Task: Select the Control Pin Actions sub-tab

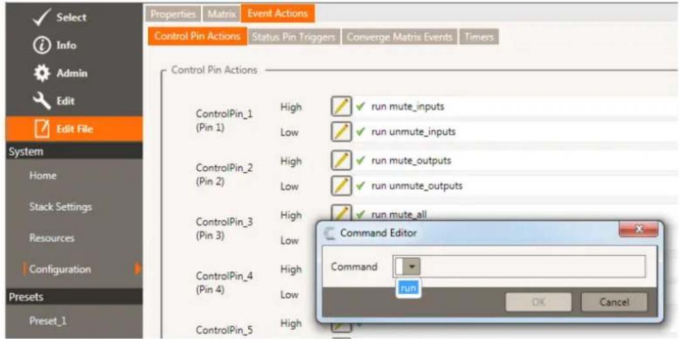Action: click(x=197, y=37)
